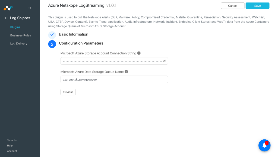Image resolution: width=278 pixels, height=157 pixels.
Task: Go back using Log Shipper arrow
Action: 6,18
